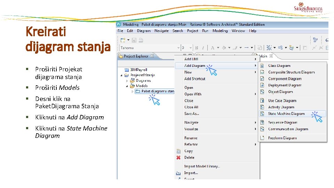
Task: Select the Project Explorer tab
Action: click(x=136, y=56)
